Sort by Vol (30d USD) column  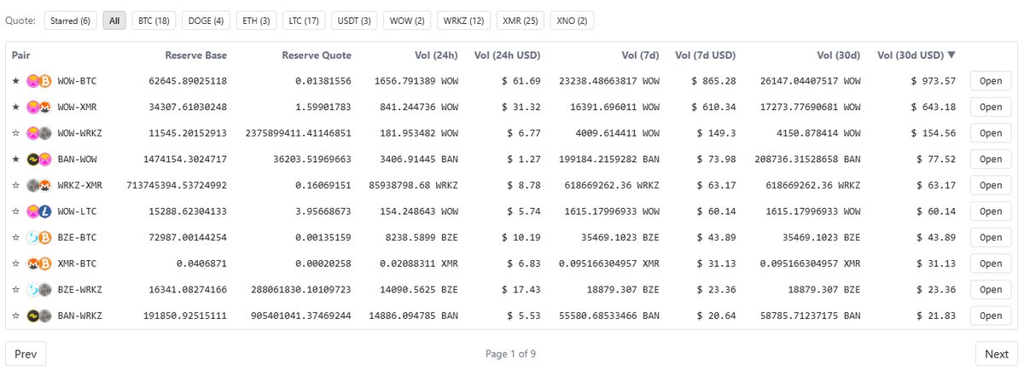click(916, 55)
